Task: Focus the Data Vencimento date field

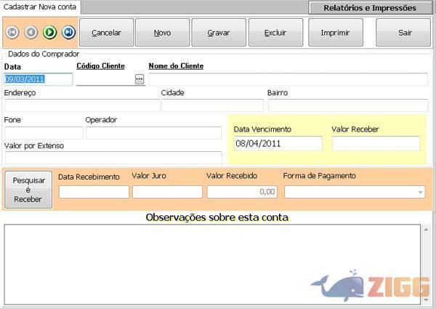Action: point(278,144)
